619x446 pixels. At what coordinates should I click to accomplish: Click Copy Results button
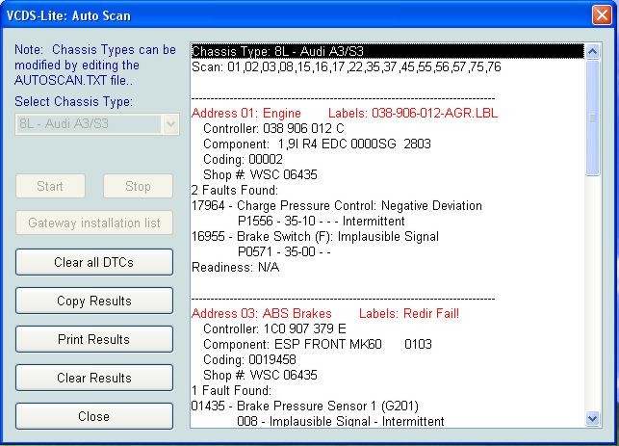[x=94, y=301]
